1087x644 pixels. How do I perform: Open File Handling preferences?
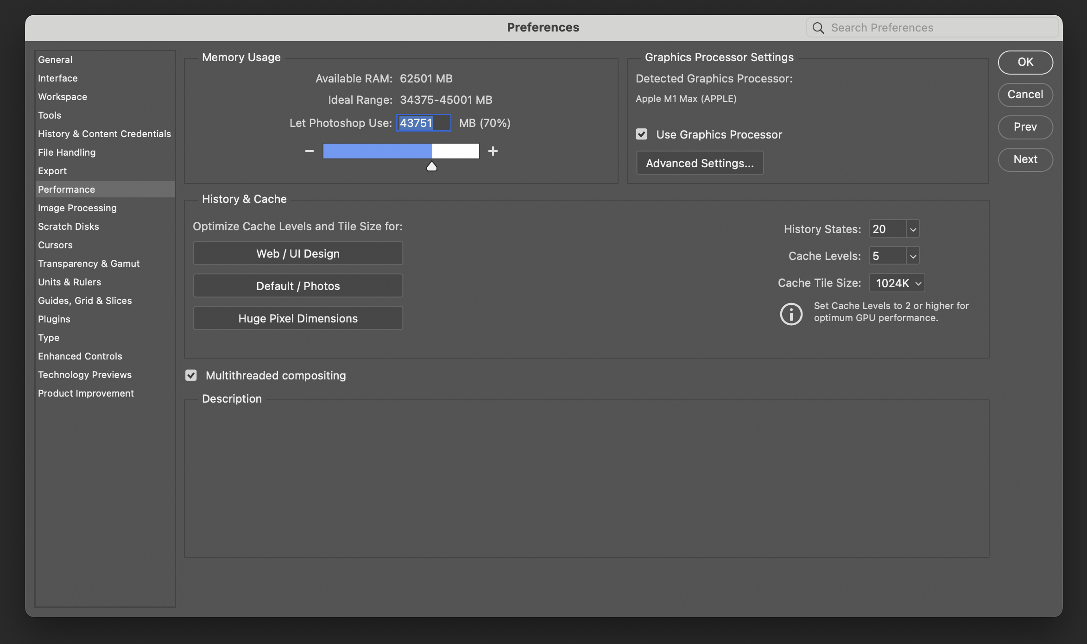[105, 152]
